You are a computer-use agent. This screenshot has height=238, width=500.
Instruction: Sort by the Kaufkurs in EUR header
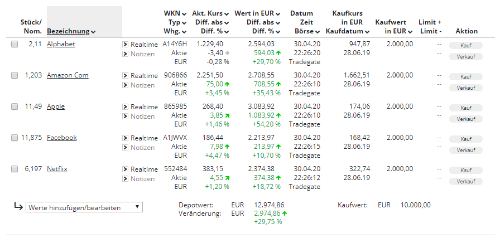(x=348, y=22)
